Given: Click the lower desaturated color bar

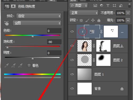Looking at the screenshot, I should [32, 77].
